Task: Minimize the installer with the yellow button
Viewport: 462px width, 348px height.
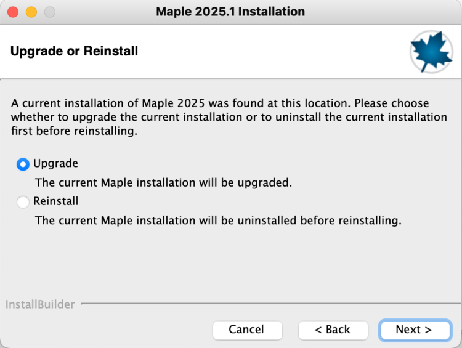Action: (31, 12)
